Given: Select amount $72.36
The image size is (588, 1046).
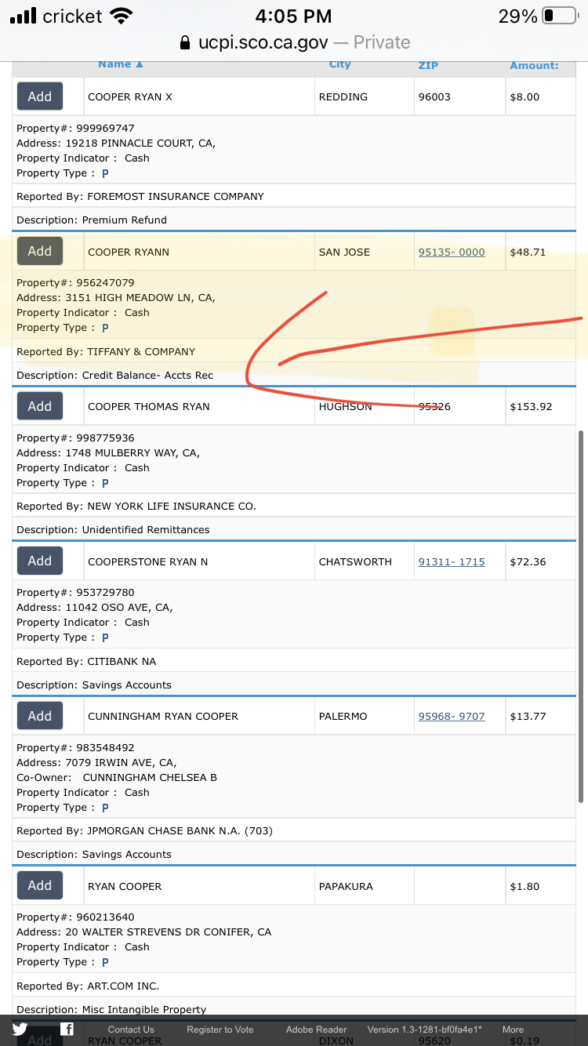Looking at the screenshot, I should [528, 561].
